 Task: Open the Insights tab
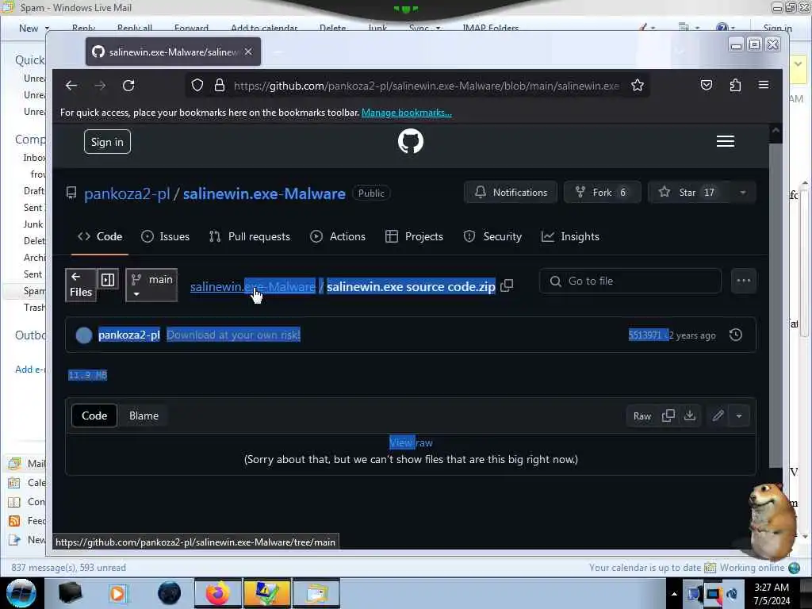[570, 236]
